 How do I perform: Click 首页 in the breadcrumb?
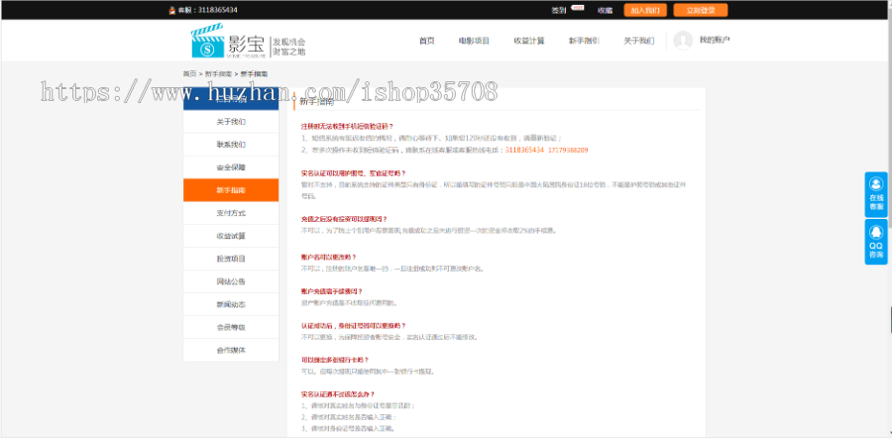click(x=189, y=74)
